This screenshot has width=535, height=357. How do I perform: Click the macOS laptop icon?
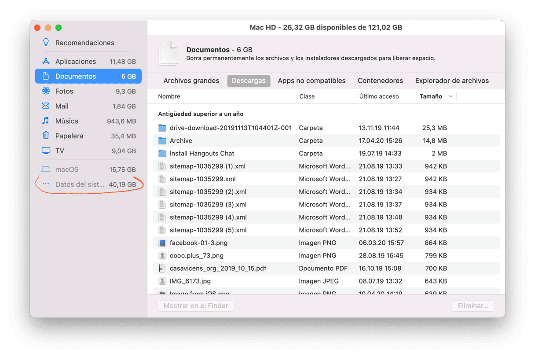point(46,169)
